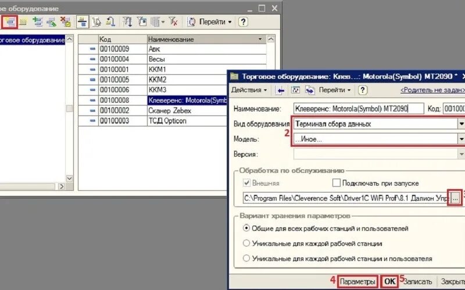
Task: Click code cell 00100004
Action: coord(123,59)
